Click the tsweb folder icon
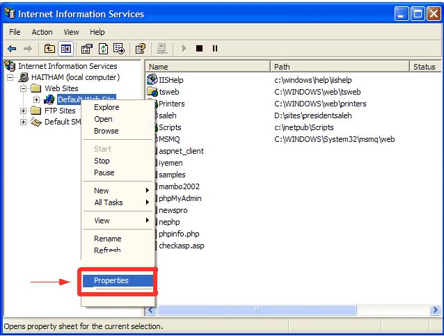The image size is (444, 336). (x=152, y=92)
